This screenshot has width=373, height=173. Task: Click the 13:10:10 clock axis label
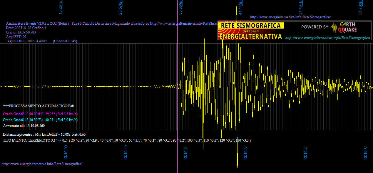126,152
